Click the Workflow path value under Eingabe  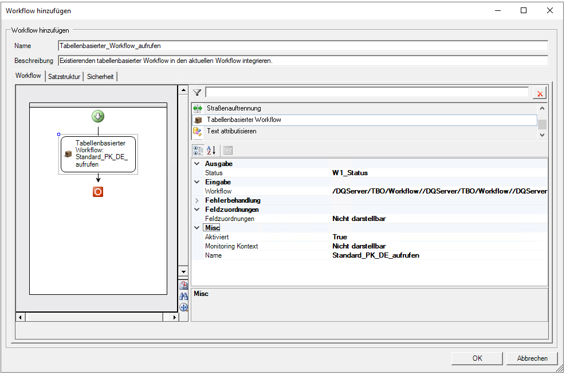point(439,191)
